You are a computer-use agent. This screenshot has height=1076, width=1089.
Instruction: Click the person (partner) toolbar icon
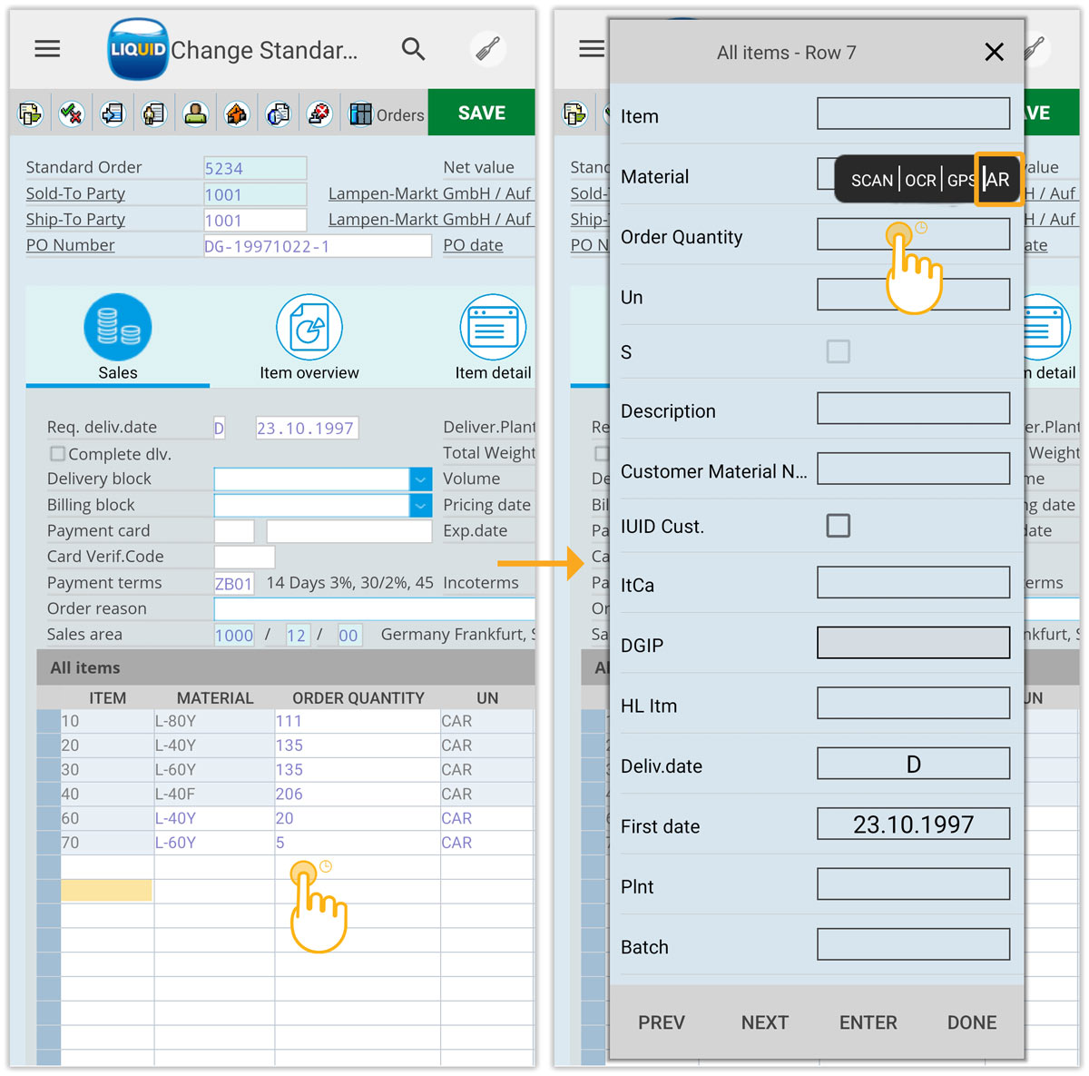[195, 114]
